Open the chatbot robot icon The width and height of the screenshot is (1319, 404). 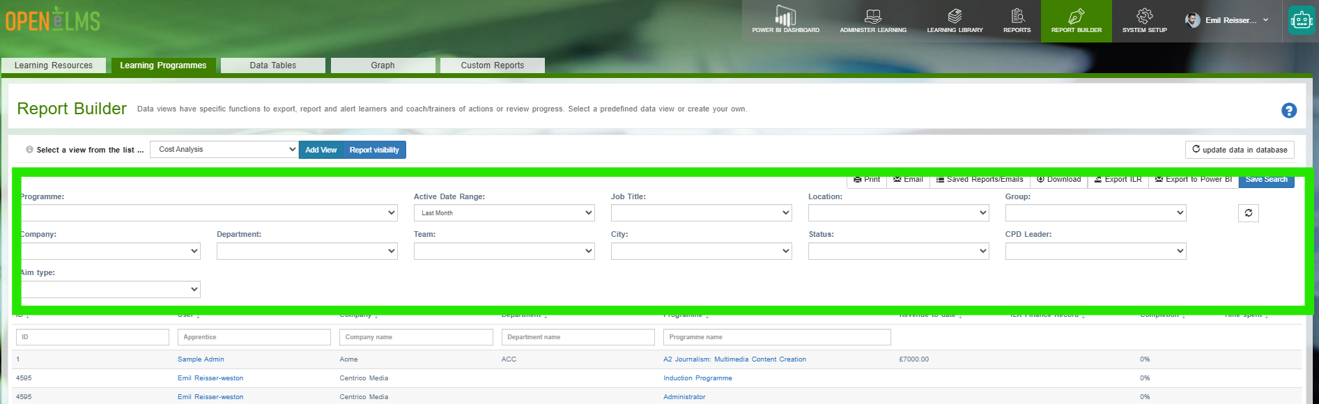coord(1302,20)
